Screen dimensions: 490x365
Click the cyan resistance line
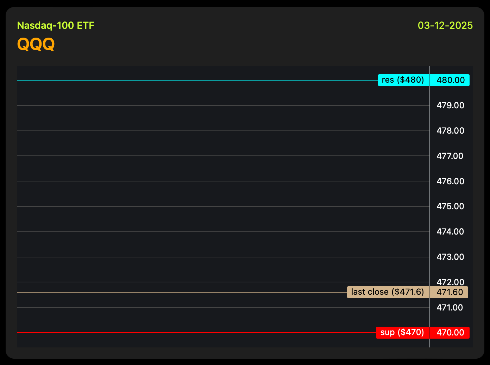(197, 80)
